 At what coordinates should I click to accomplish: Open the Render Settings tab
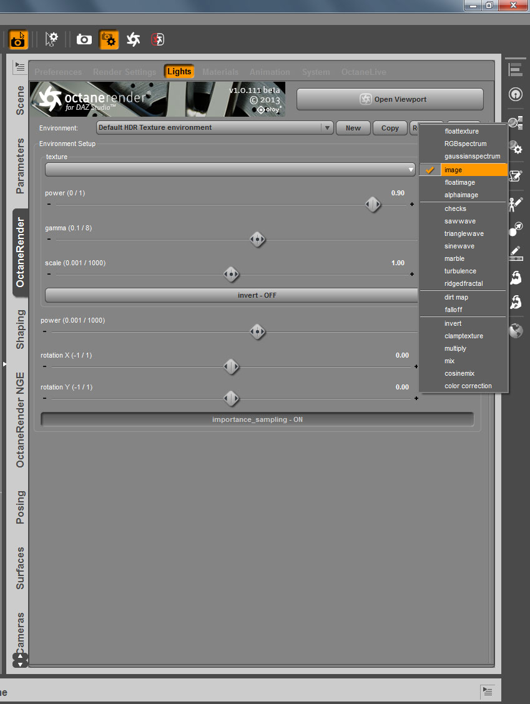[124, 72]
